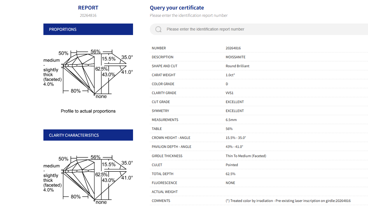Click the diamond diagram under CLARITY CHARACTERISTICS
Screen dimensions: 368x207
pyautogui.click(x=88, y=179)
